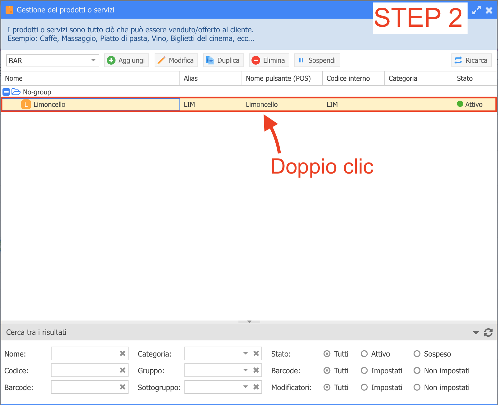Viewport: 498px width, 405px height.
Task: Clear the Nome search field
Action: (123, 353)
